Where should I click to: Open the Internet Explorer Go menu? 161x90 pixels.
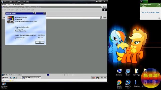tap(17, 10)
